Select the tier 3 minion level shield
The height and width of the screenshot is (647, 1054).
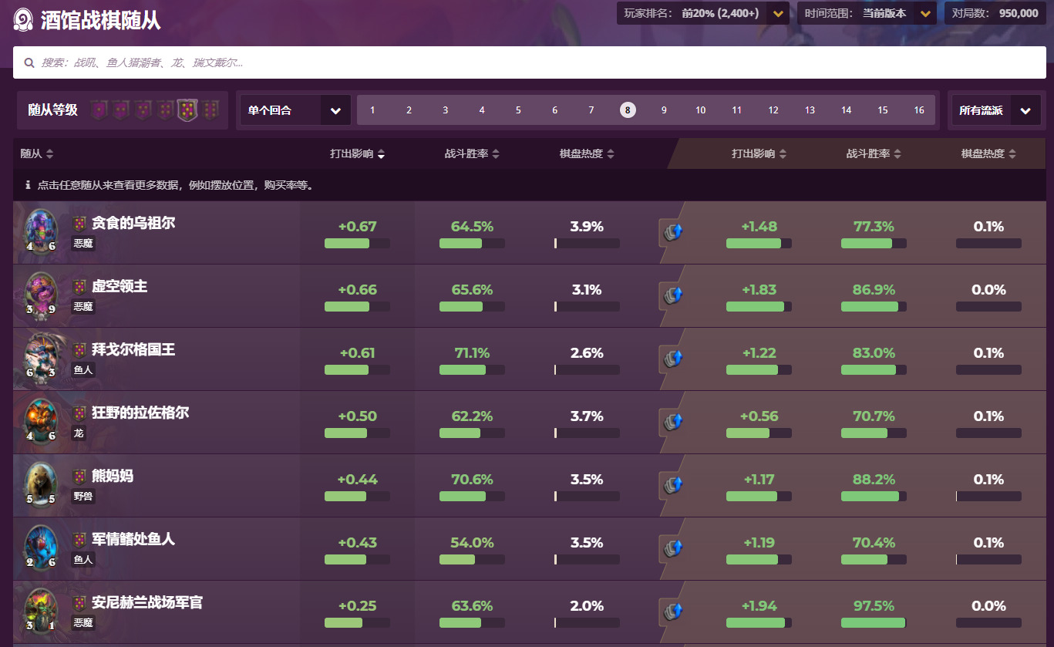tap(143, 110)
